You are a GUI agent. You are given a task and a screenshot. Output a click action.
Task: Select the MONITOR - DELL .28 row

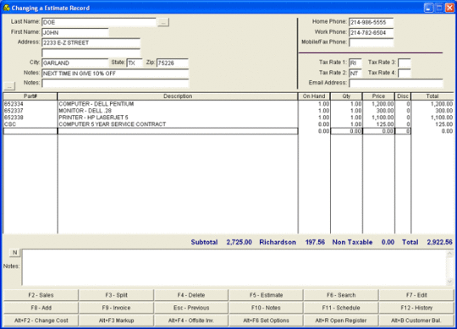pyautogui.click(x=228, y=111)
